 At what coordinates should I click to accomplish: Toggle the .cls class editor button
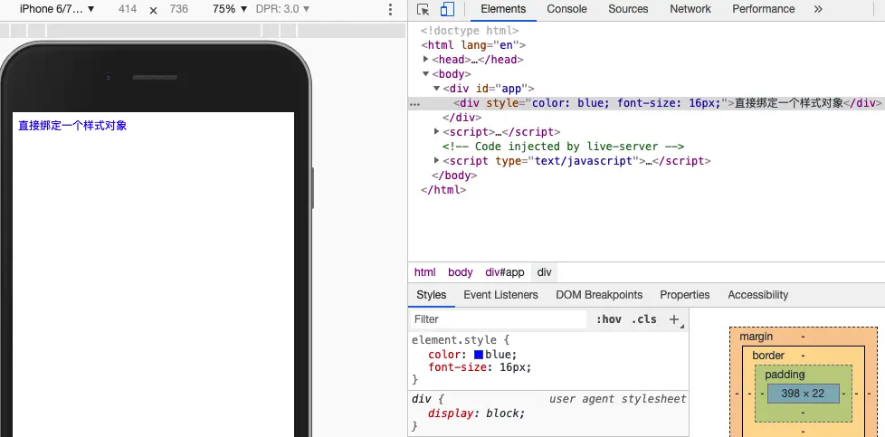(x=644, y=319)
